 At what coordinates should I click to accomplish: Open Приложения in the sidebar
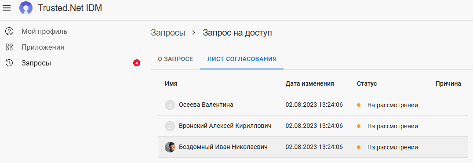pos(43,47)
